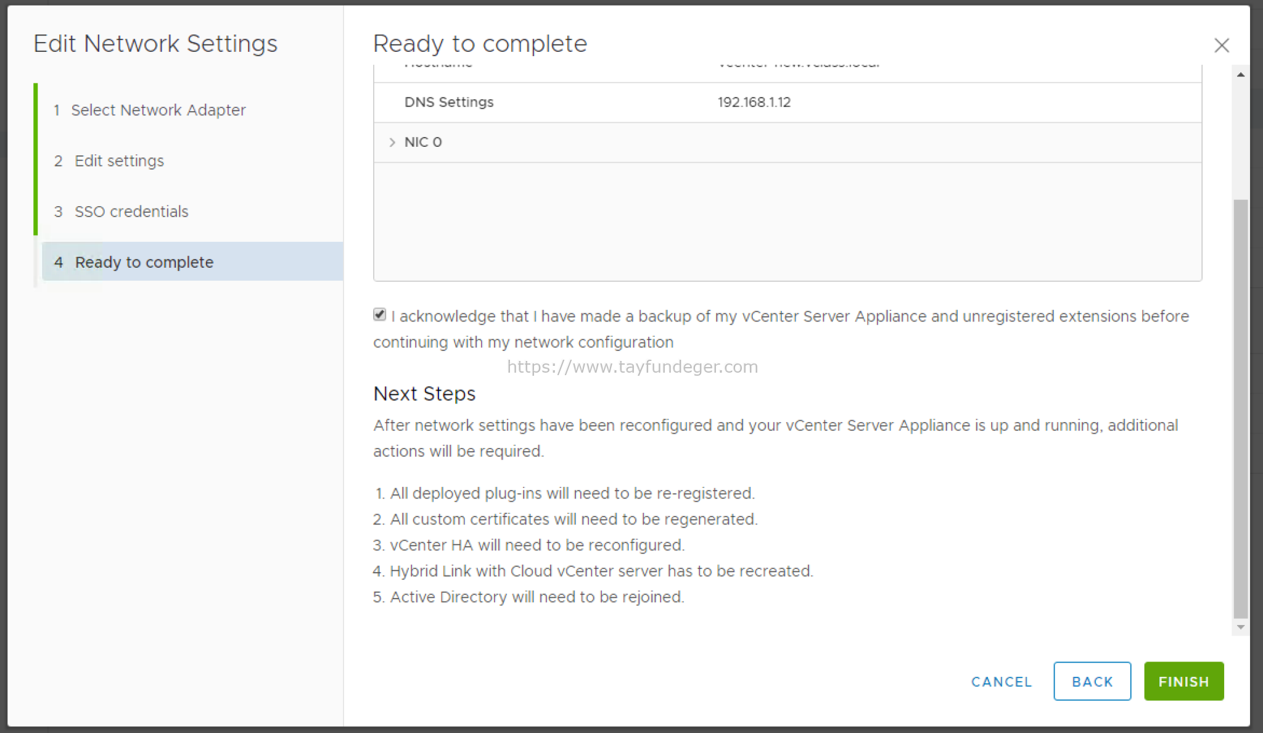Viewport: 1263px width, 733px height.
Task: Open the Edit settings step
Action: (x=119, y=160)
